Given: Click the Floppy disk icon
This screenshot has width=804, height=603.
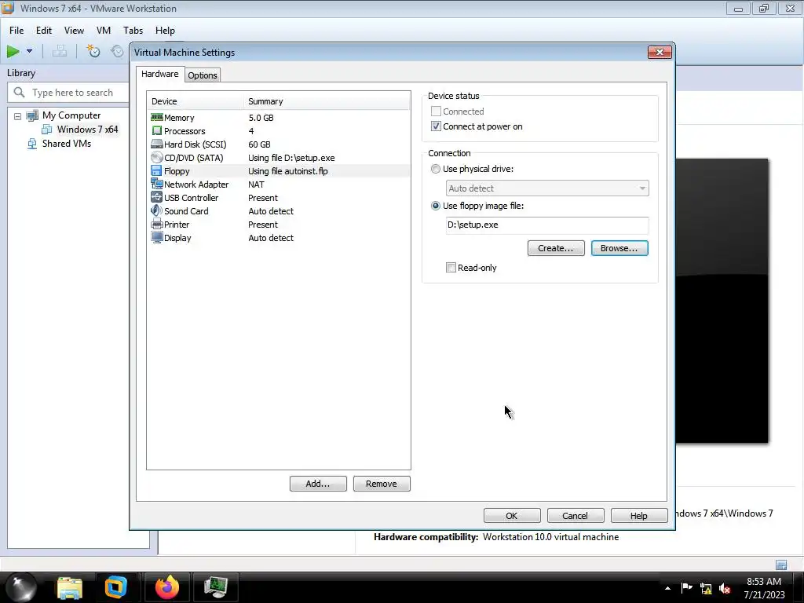Looking at the screenshot, I should click(x=156, y=170).
